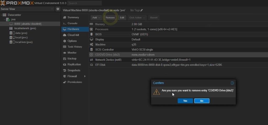268x125 pixels.
Task: Click the Network Device (net0) icon
Action: pyautogui.click(x=91, y=60)
